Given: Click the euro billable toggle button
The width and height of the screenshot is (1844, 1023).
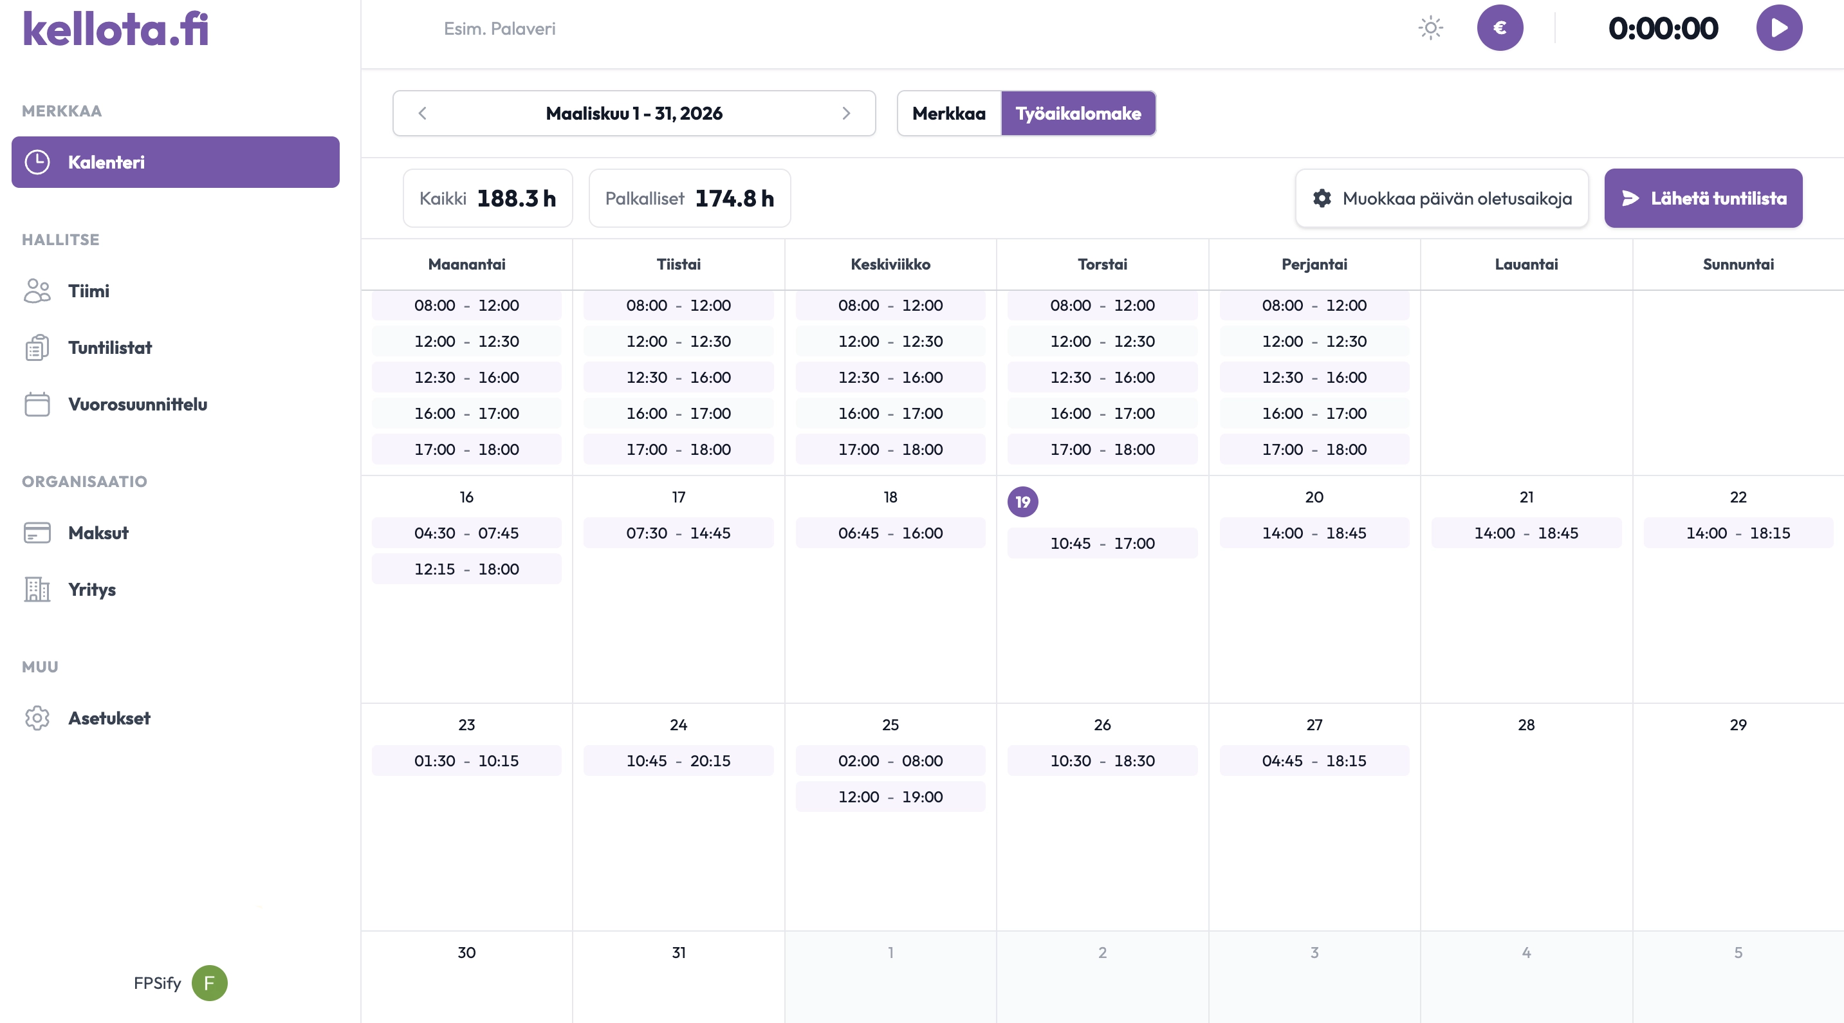Looking at the screenshot, I should point(1500,28).
